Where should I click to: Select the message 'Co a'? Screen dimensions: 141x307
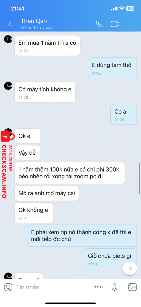pos(123,114)
